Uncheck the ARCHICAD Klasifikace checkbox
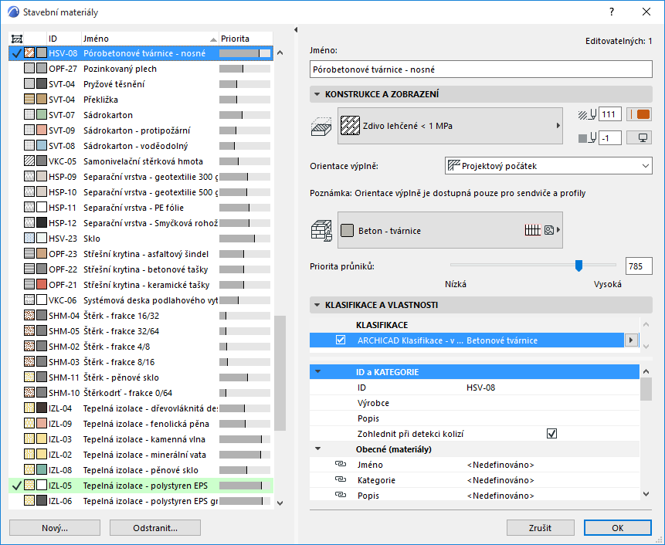This screenshot has width=665, height=545. pos(341,340)
